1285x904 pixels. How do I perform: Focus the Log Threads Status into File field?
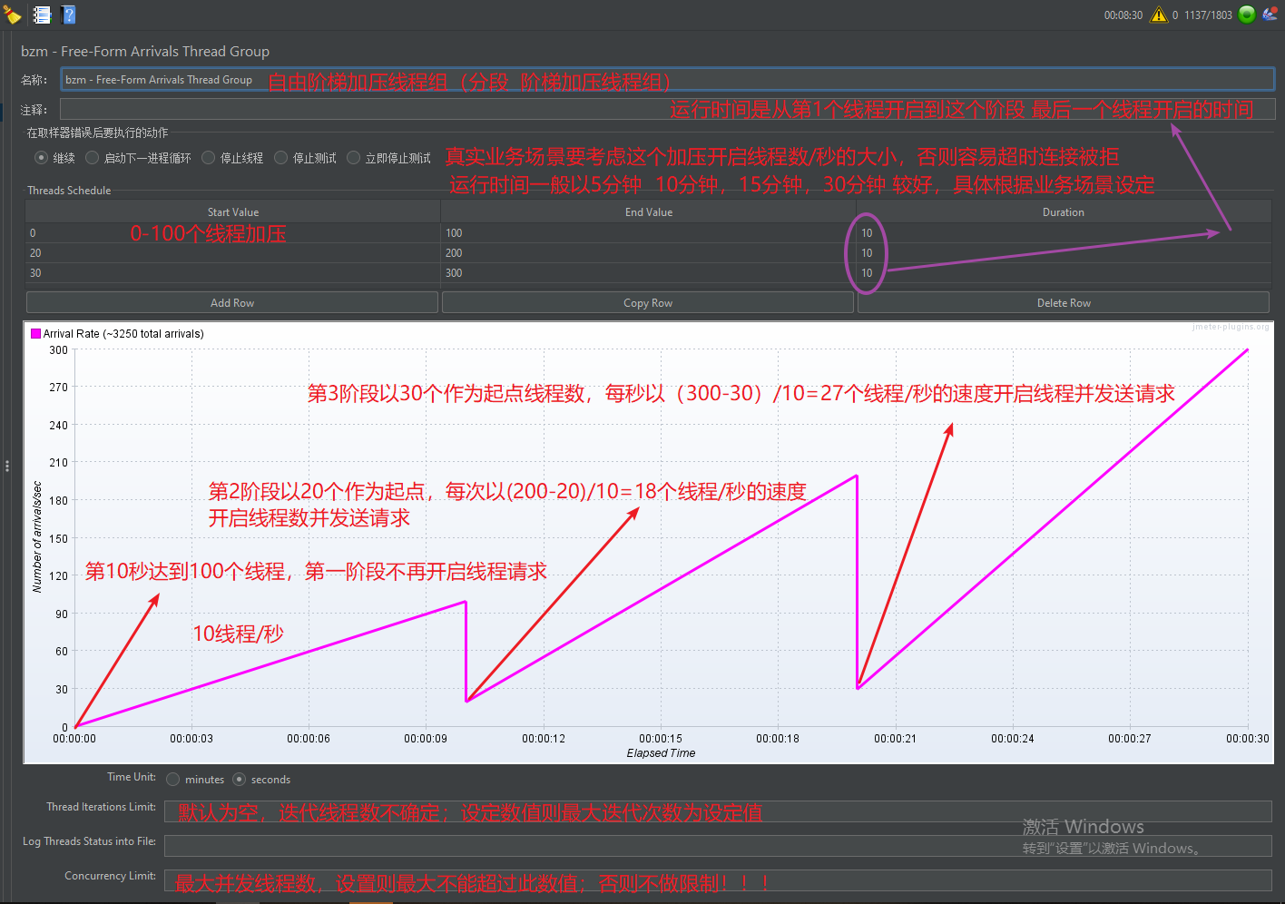[x=718, y=846]
